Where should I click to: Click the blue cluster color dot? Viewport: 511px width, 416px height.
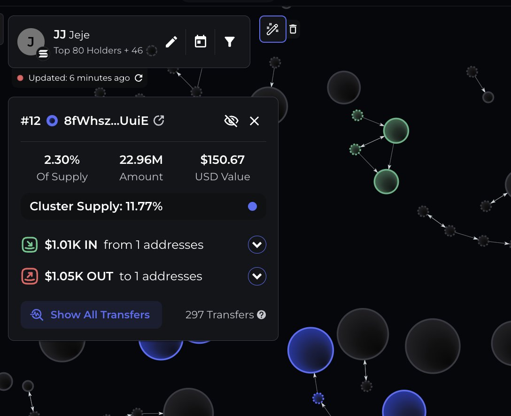[x=252, y=206]
